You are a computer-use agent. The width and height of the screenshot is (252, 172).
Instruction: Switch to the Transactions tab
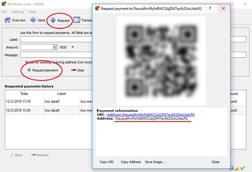[x=83, y=20]
